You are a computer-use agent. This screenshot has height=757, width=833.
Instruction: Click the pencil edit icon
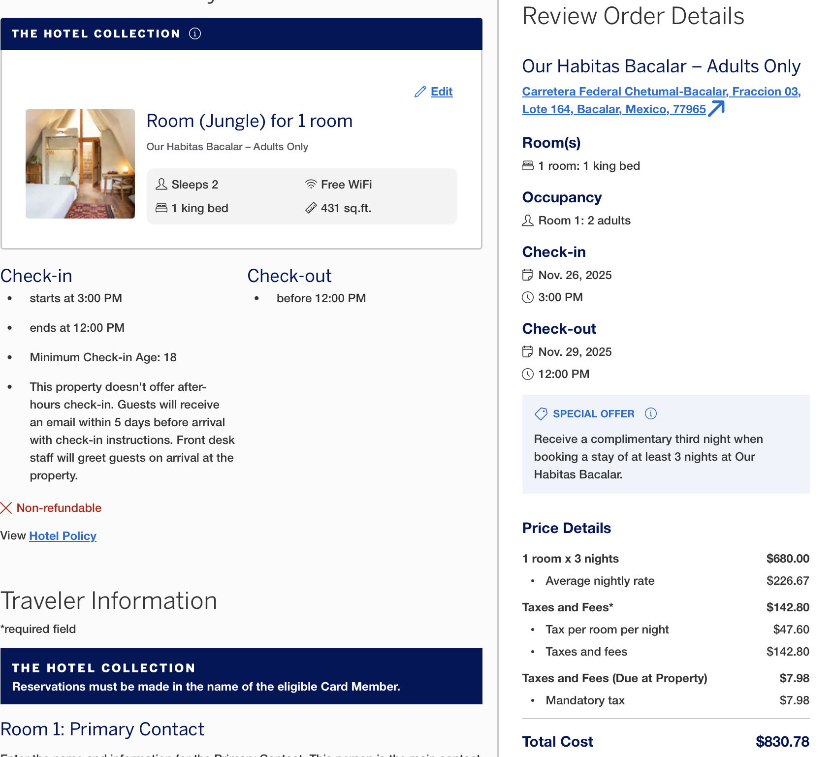[420, 92]
